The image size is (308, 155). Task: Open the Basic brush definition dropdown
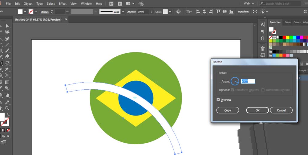pyautogui.click(x=123, y=12)
